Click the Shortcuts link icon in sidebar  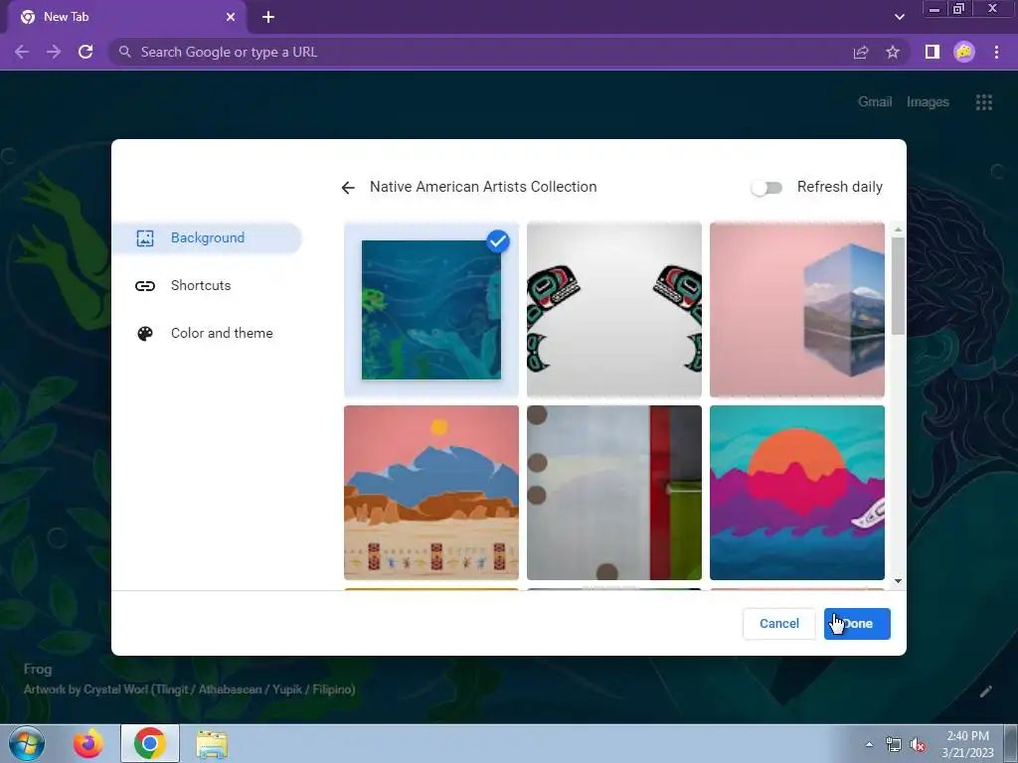pyautogui.click(x=145, y=286)
